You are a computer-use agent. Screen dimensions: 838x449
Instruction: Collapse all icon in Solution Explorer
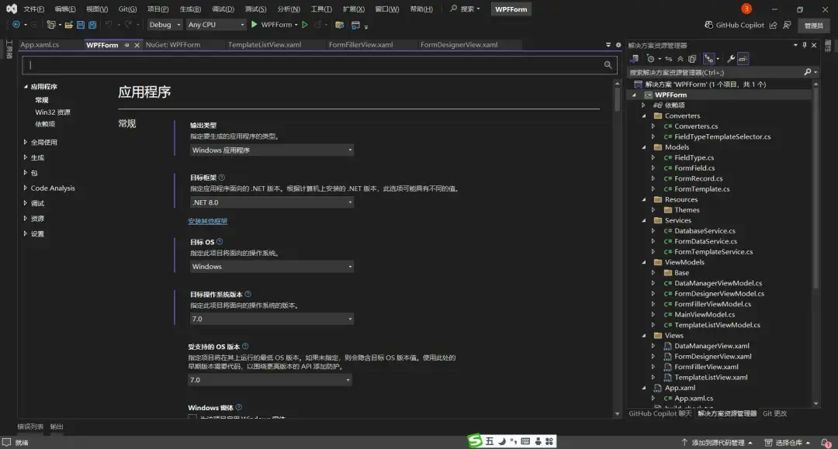click(680, 59)
